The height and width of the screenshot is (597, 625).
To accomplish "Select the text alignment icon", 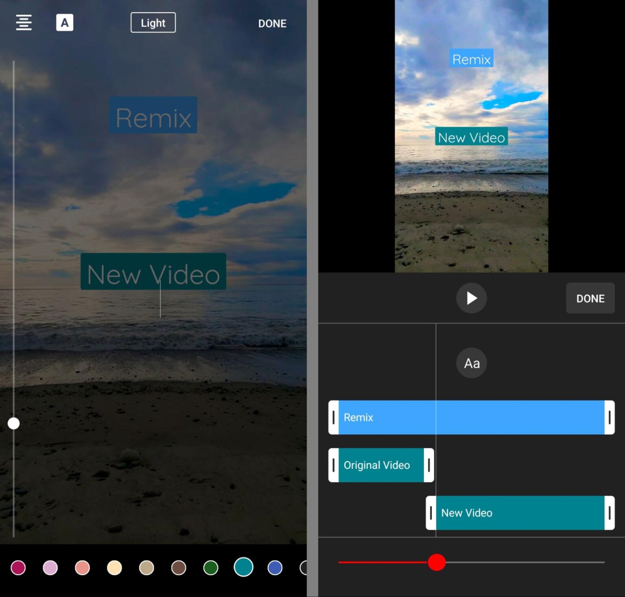I will [x=23, y=23].
